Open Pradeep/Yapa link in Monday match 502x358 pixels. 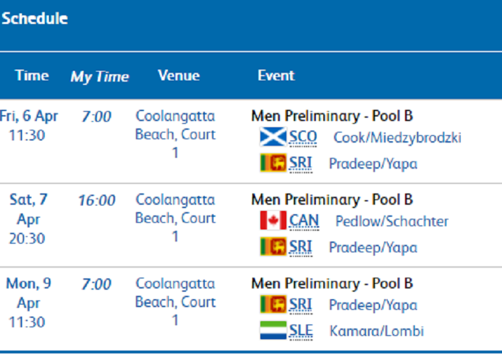coord(373,305)
